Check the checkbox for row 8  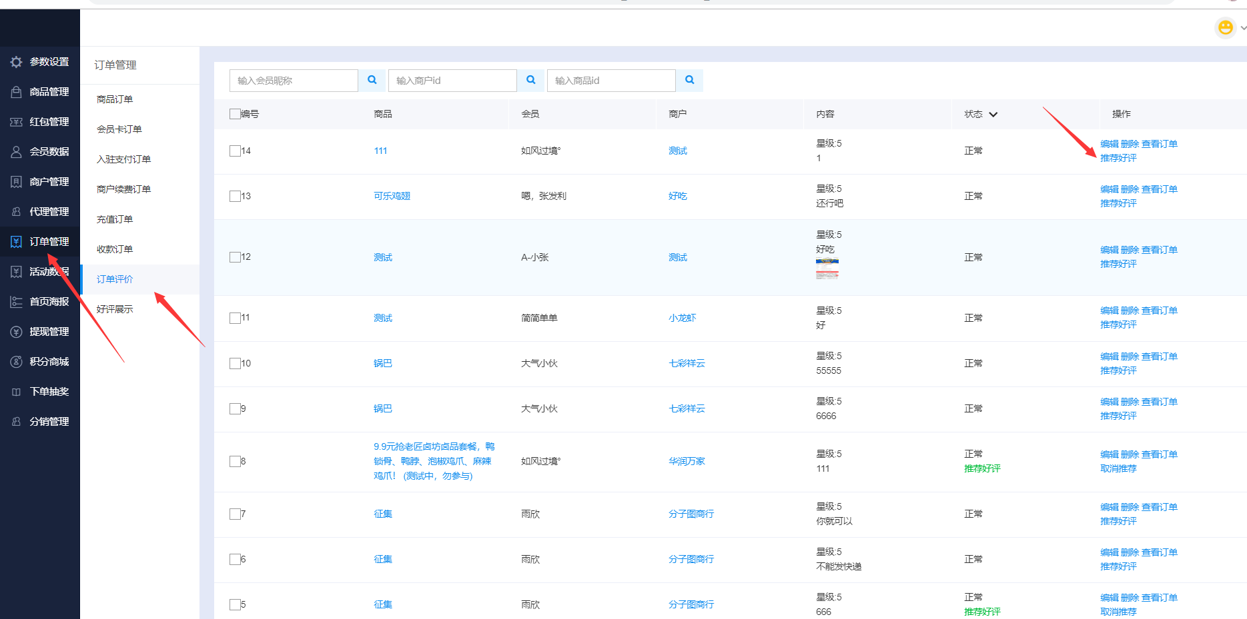235,461
